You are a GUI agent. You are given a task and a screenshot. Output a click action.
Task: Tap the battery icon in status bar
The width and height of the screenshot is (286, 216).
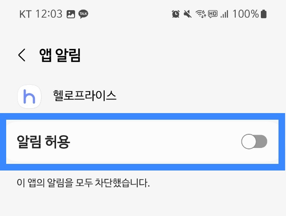[x=264, y=14]
